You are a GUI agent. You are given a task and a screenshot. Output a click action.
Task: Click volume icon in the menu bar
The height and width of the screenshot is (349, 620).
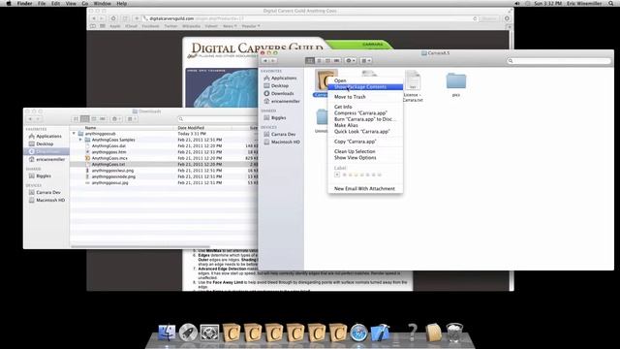pyautogui.click(x=517, y=3)
